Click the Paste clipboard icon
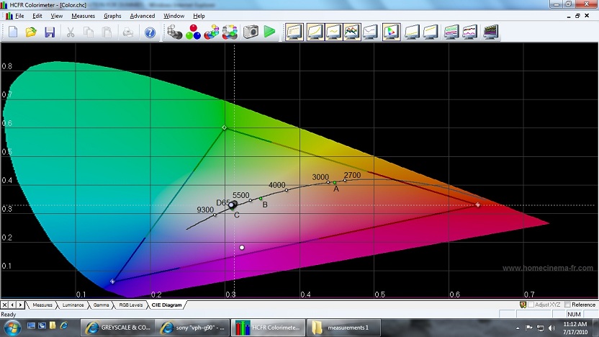This screenshot has height=337, width=599. coord(107,32)
